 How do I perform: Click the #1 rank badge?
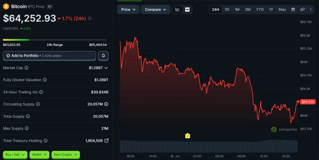click(x=50, y=6)
